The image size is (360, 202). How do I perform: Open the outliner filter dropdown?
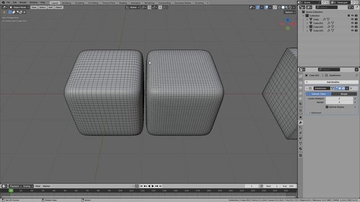tap(350, 7)
